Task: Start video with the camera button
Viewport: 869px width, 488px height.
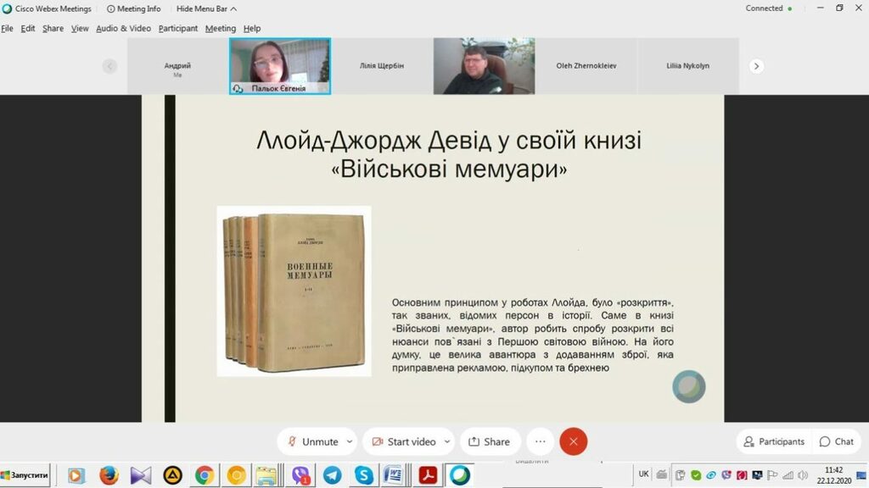Action: tap(404, 441)
